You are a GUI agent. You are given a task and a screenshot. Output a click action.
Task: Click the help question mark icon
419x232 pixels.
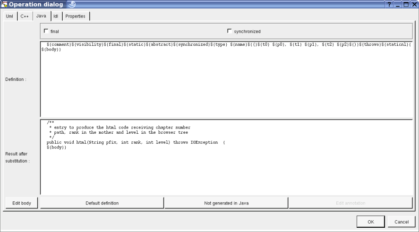pyautogui.click(x=389, y=5)
